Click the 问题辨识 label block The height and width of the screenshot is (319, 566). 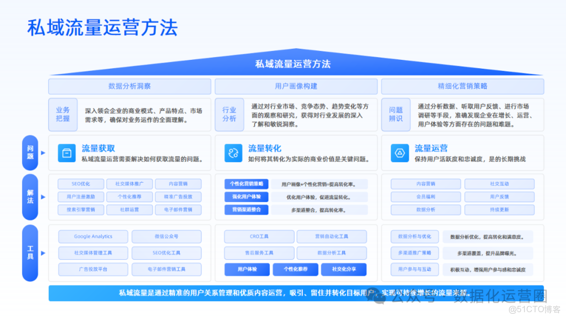point(396,113)
